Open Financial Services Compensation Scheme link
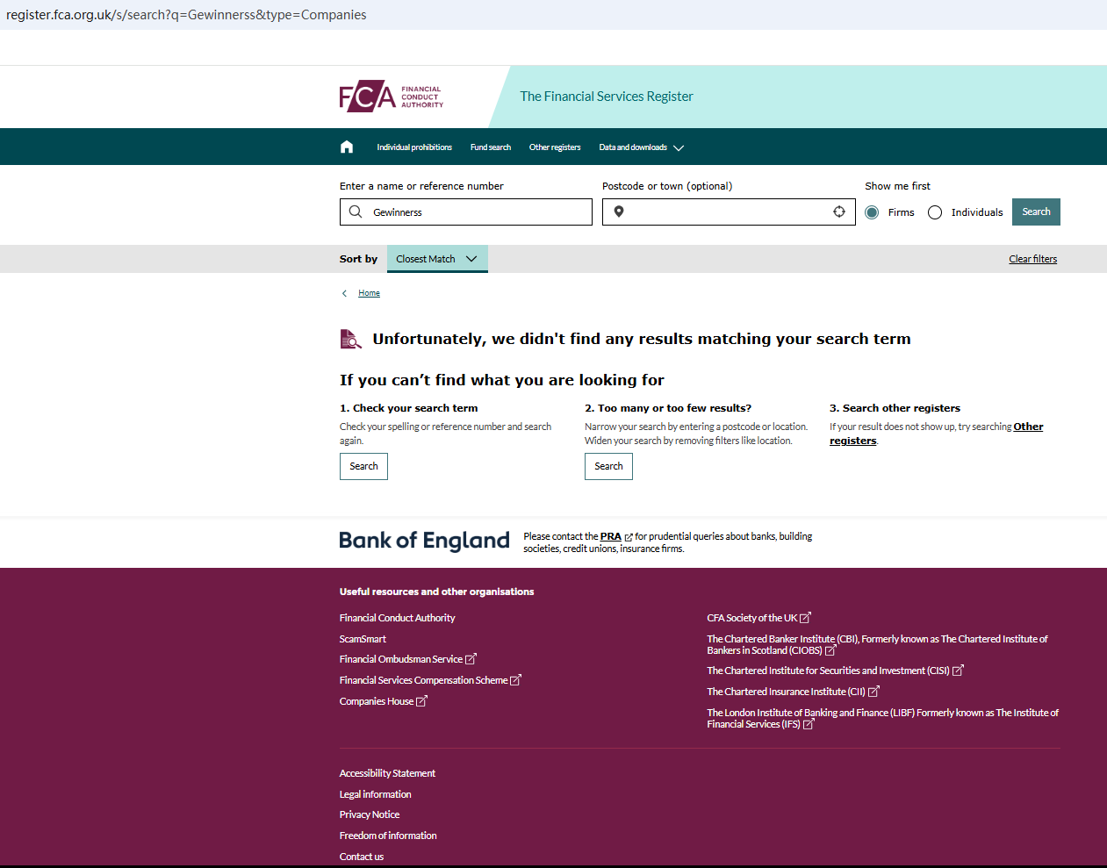The height and width of the screenshot is (868, 1107). 424,680
